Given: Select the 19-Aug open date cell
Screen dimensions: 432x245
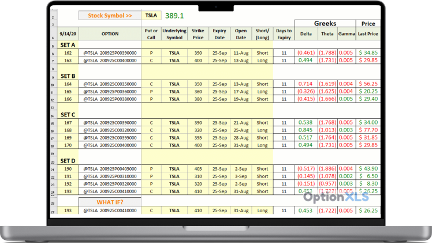Looking at the screenshot, I should (241, 99).
